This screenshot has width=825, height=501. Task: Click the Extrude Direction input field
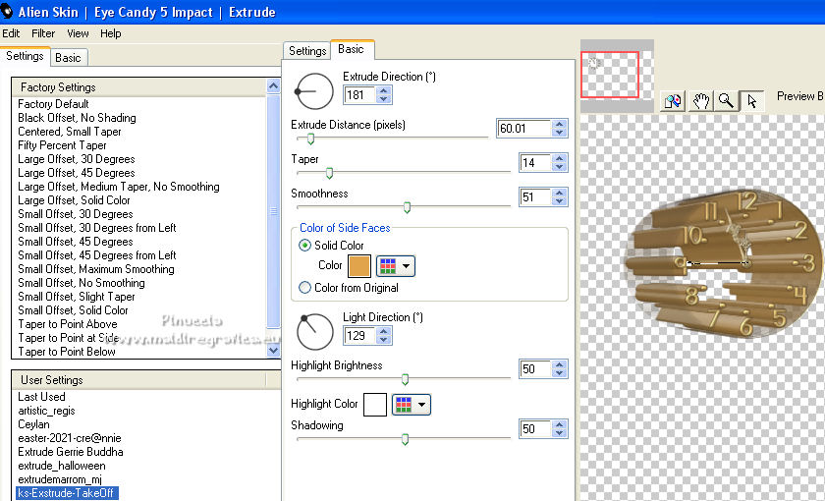pyautogui.click(x=359, y=94)
